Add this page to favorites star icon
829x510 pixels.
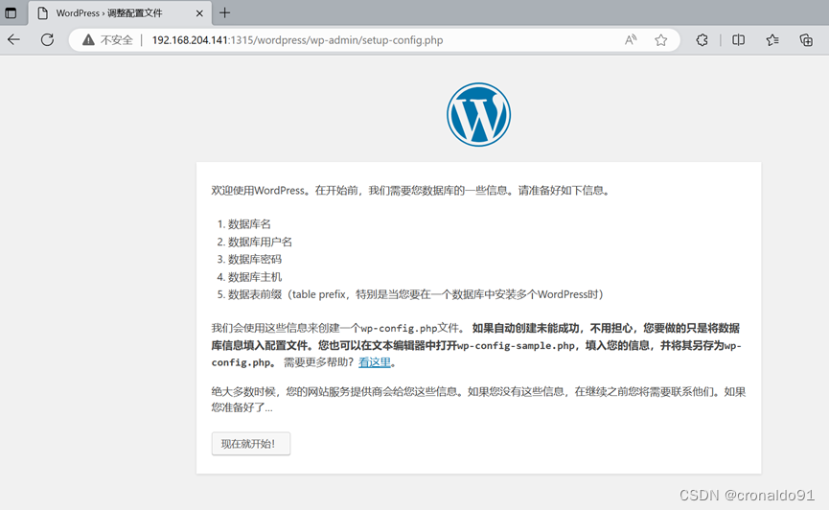point(661,40)
